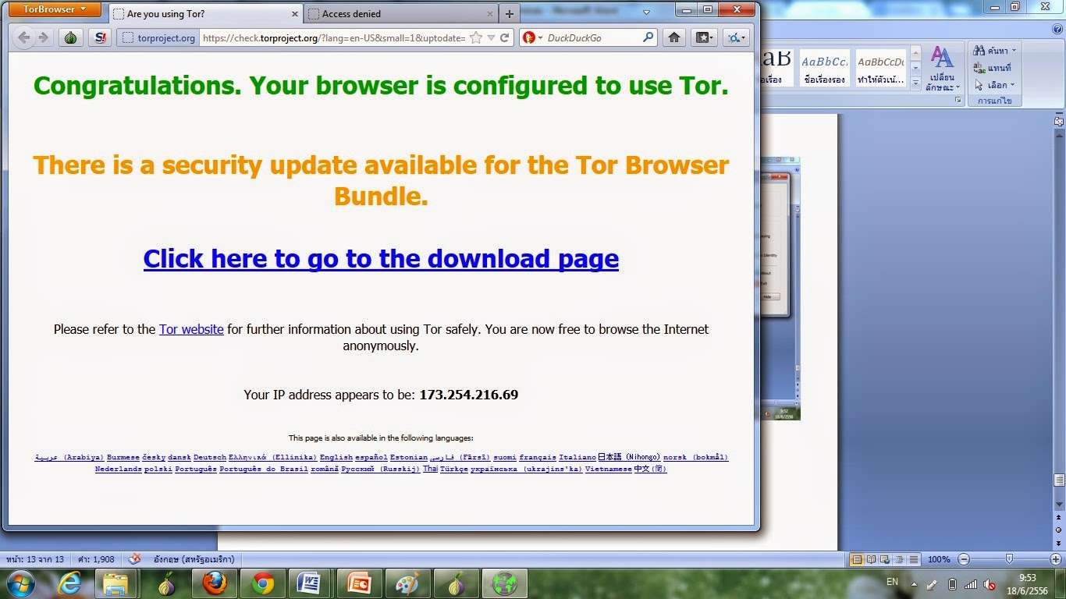Image resolution: width=1066 pixels, height=599 pixels.
Task: Go to the browser home page icon
Action: coord(674,37)
